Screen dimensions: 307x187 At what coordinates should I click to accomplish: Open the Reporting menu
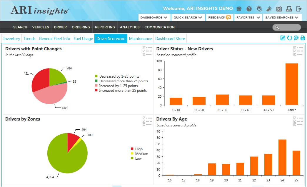click(x=105, y=27)
